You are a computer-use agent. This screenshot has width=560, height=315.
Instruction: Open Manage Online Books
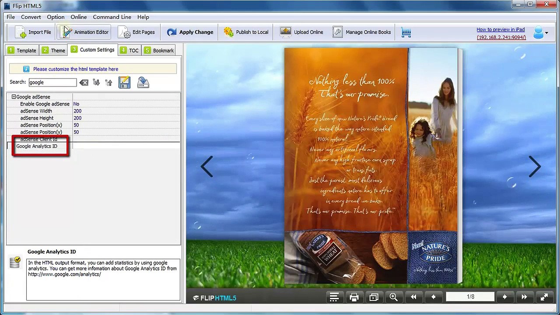point(361,32)
